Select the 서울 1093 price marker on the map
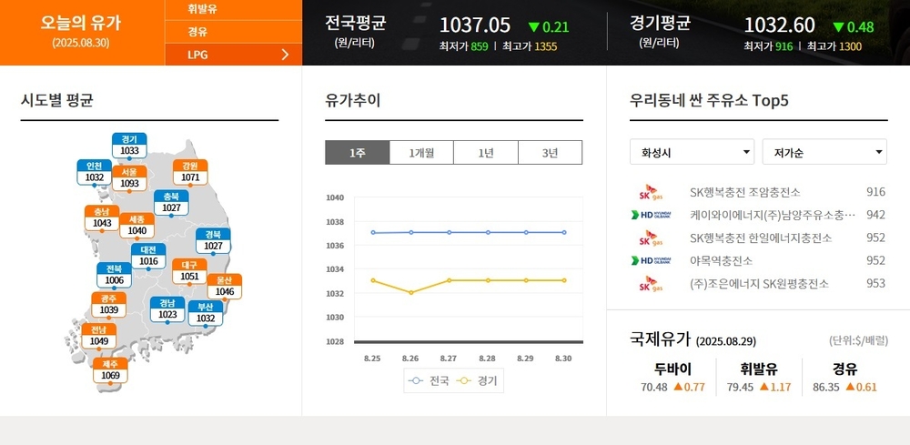 click(x=129, y=178)
